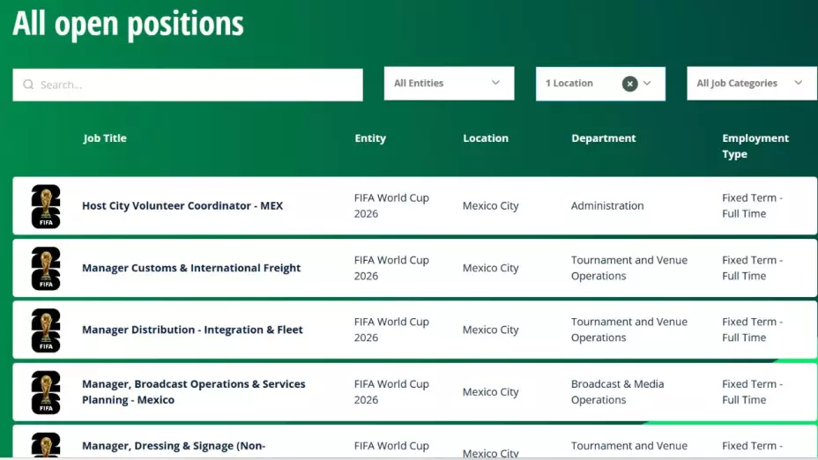Open the All Entities dropdown
Viewport: 818px width, 460px height.
tap(449, 84)
